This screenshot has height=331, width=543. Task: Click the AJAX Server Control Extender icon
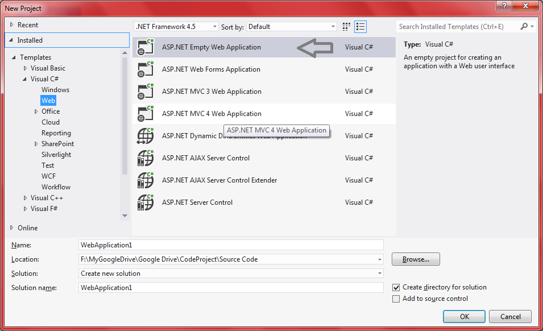(146, 180)
